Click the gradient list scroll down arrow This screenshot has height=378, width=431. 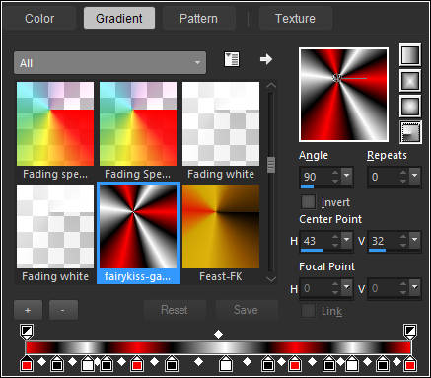(271, 279)
